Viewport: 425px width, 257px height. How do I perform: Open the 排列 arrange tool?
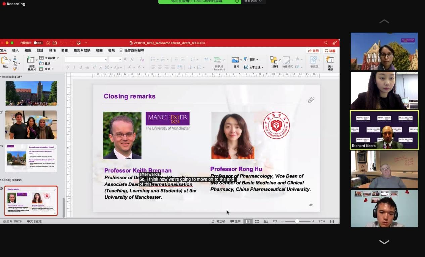pos(275,62)
